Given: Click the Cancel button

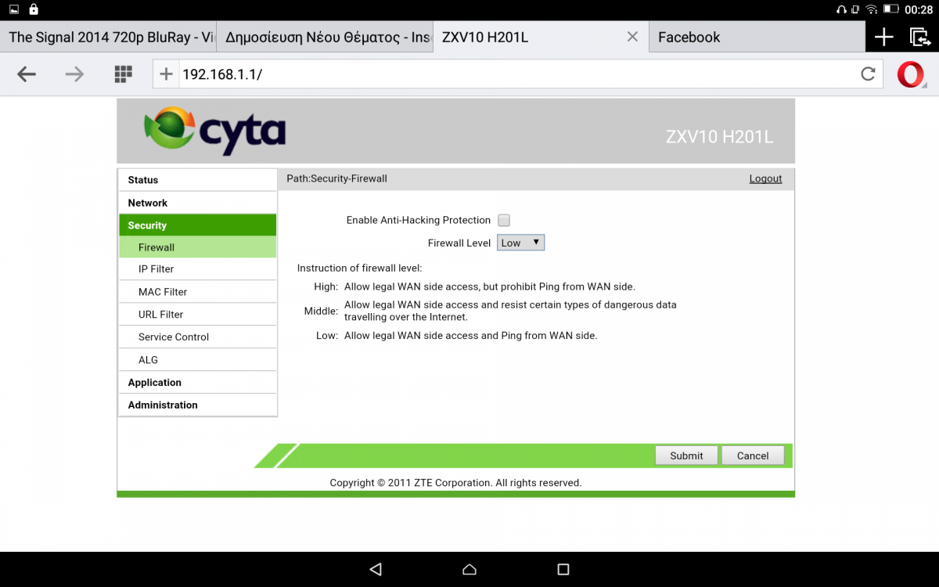Looking at the screenshot, I should click(x=753, y=456).
